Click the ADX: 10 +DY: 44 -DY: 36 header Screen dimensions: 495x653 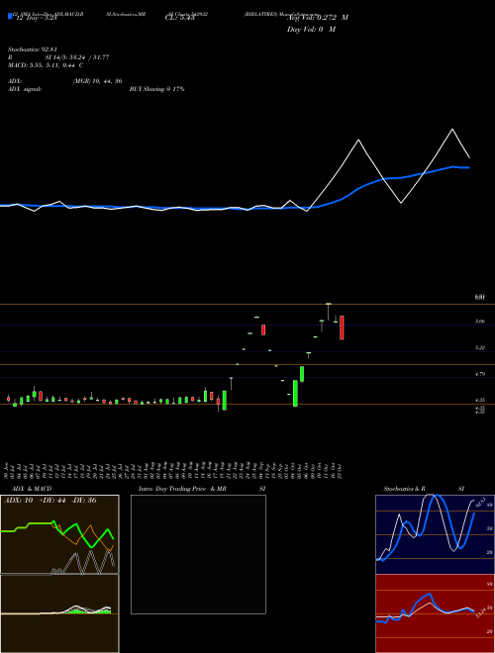(x=50, y=501)
